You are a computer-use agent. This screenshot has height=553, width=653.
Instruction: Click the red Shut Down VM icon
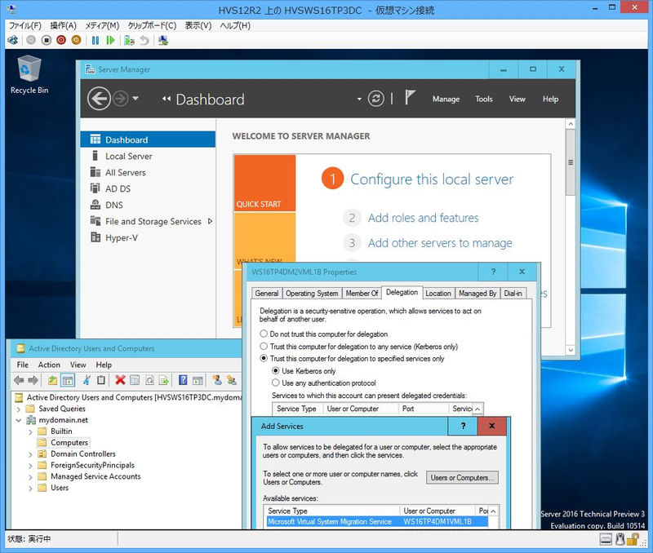[x=61, y=40]
